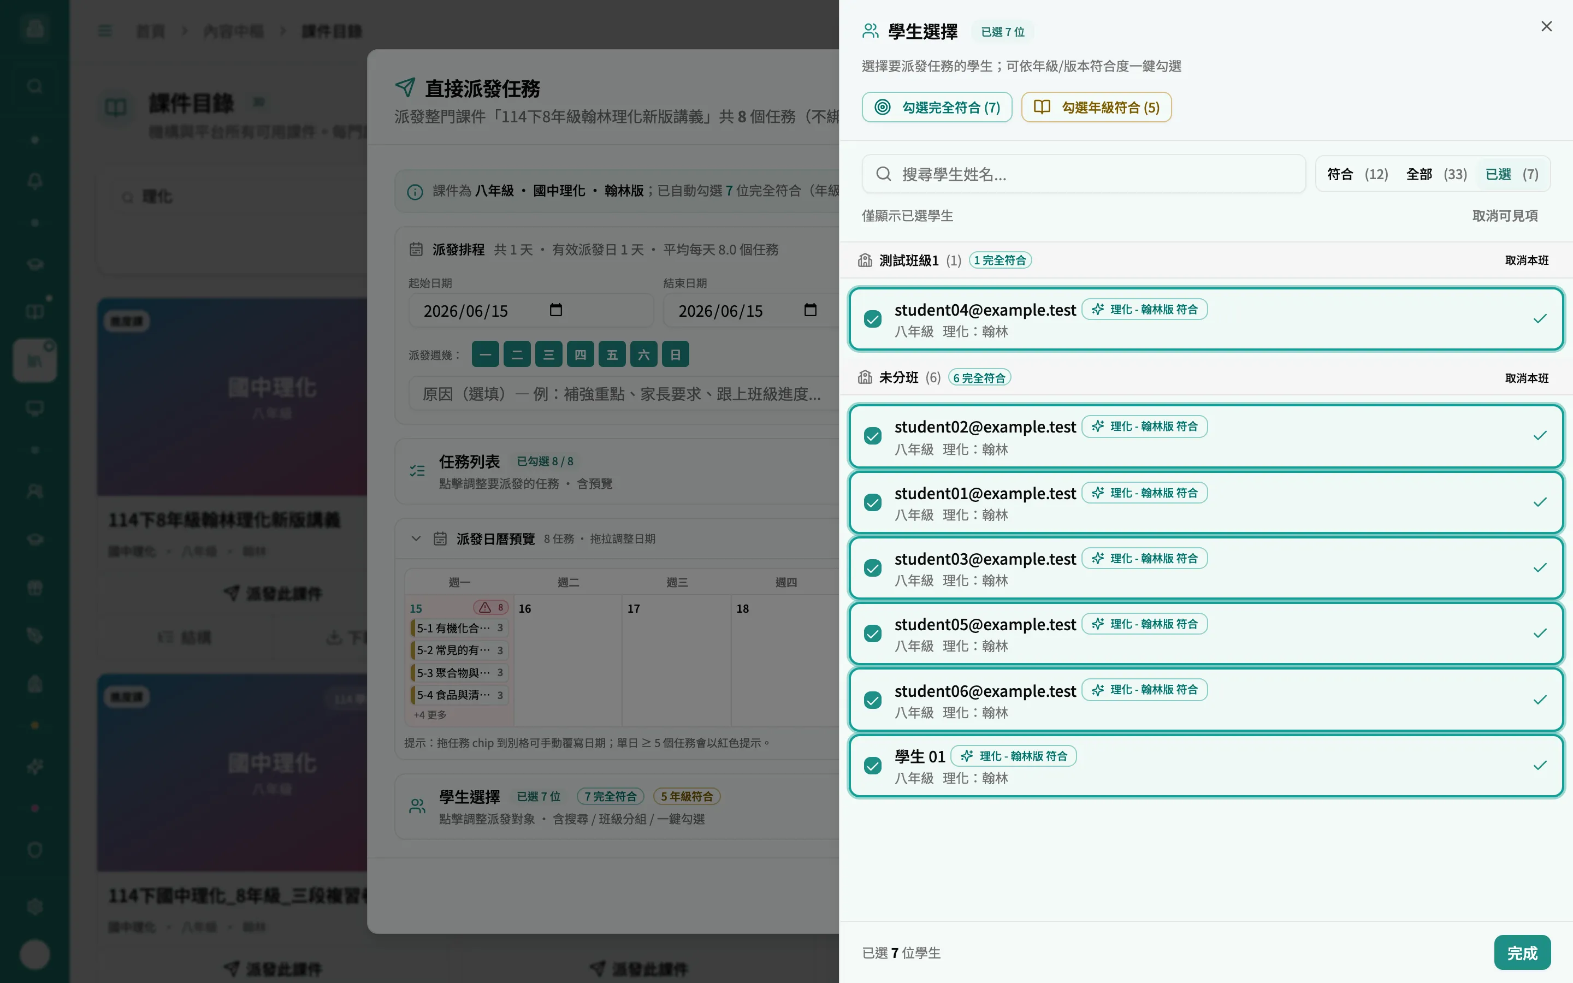Screen dimensions: 1573x983
Task: Click the 原因（選填）input field
Action: click(623, 394)
